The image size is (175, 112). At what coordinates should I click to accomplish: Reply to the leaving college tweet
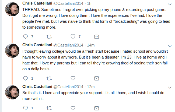[26, 78]
